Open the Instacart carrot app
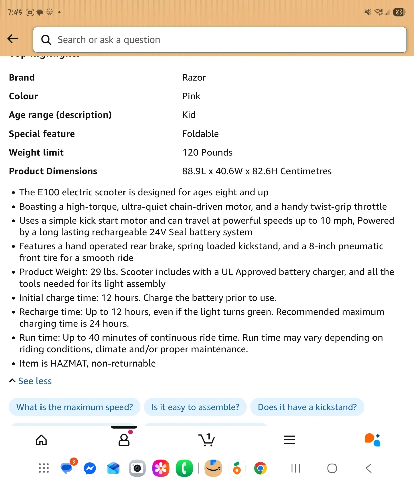Screen dimensions: 414x482 coord(237,468)
